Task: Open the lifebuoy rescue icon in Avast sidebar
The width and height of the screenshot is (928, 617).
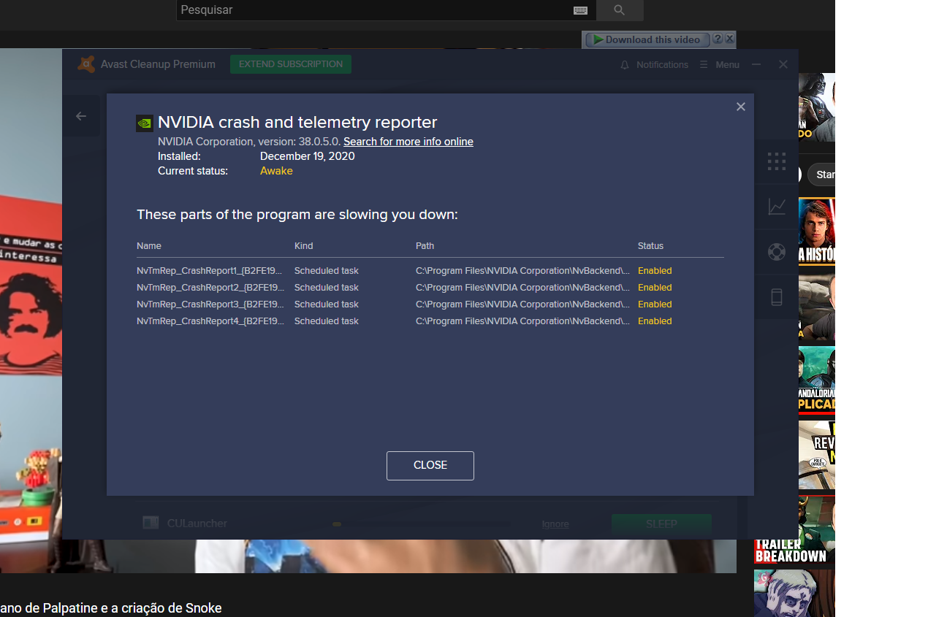Action: [x=777, y=252]
